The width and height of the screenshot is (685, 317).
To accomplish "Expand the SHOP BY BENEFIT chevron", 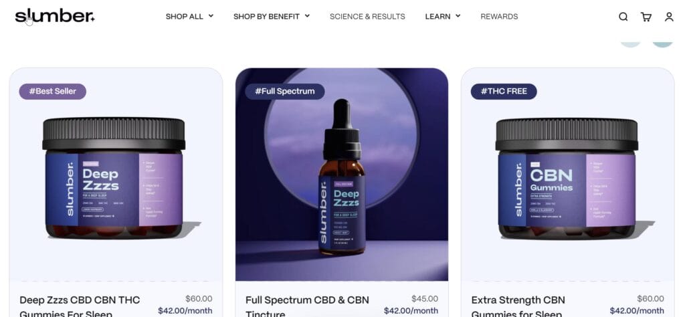I will click(307, 16).
